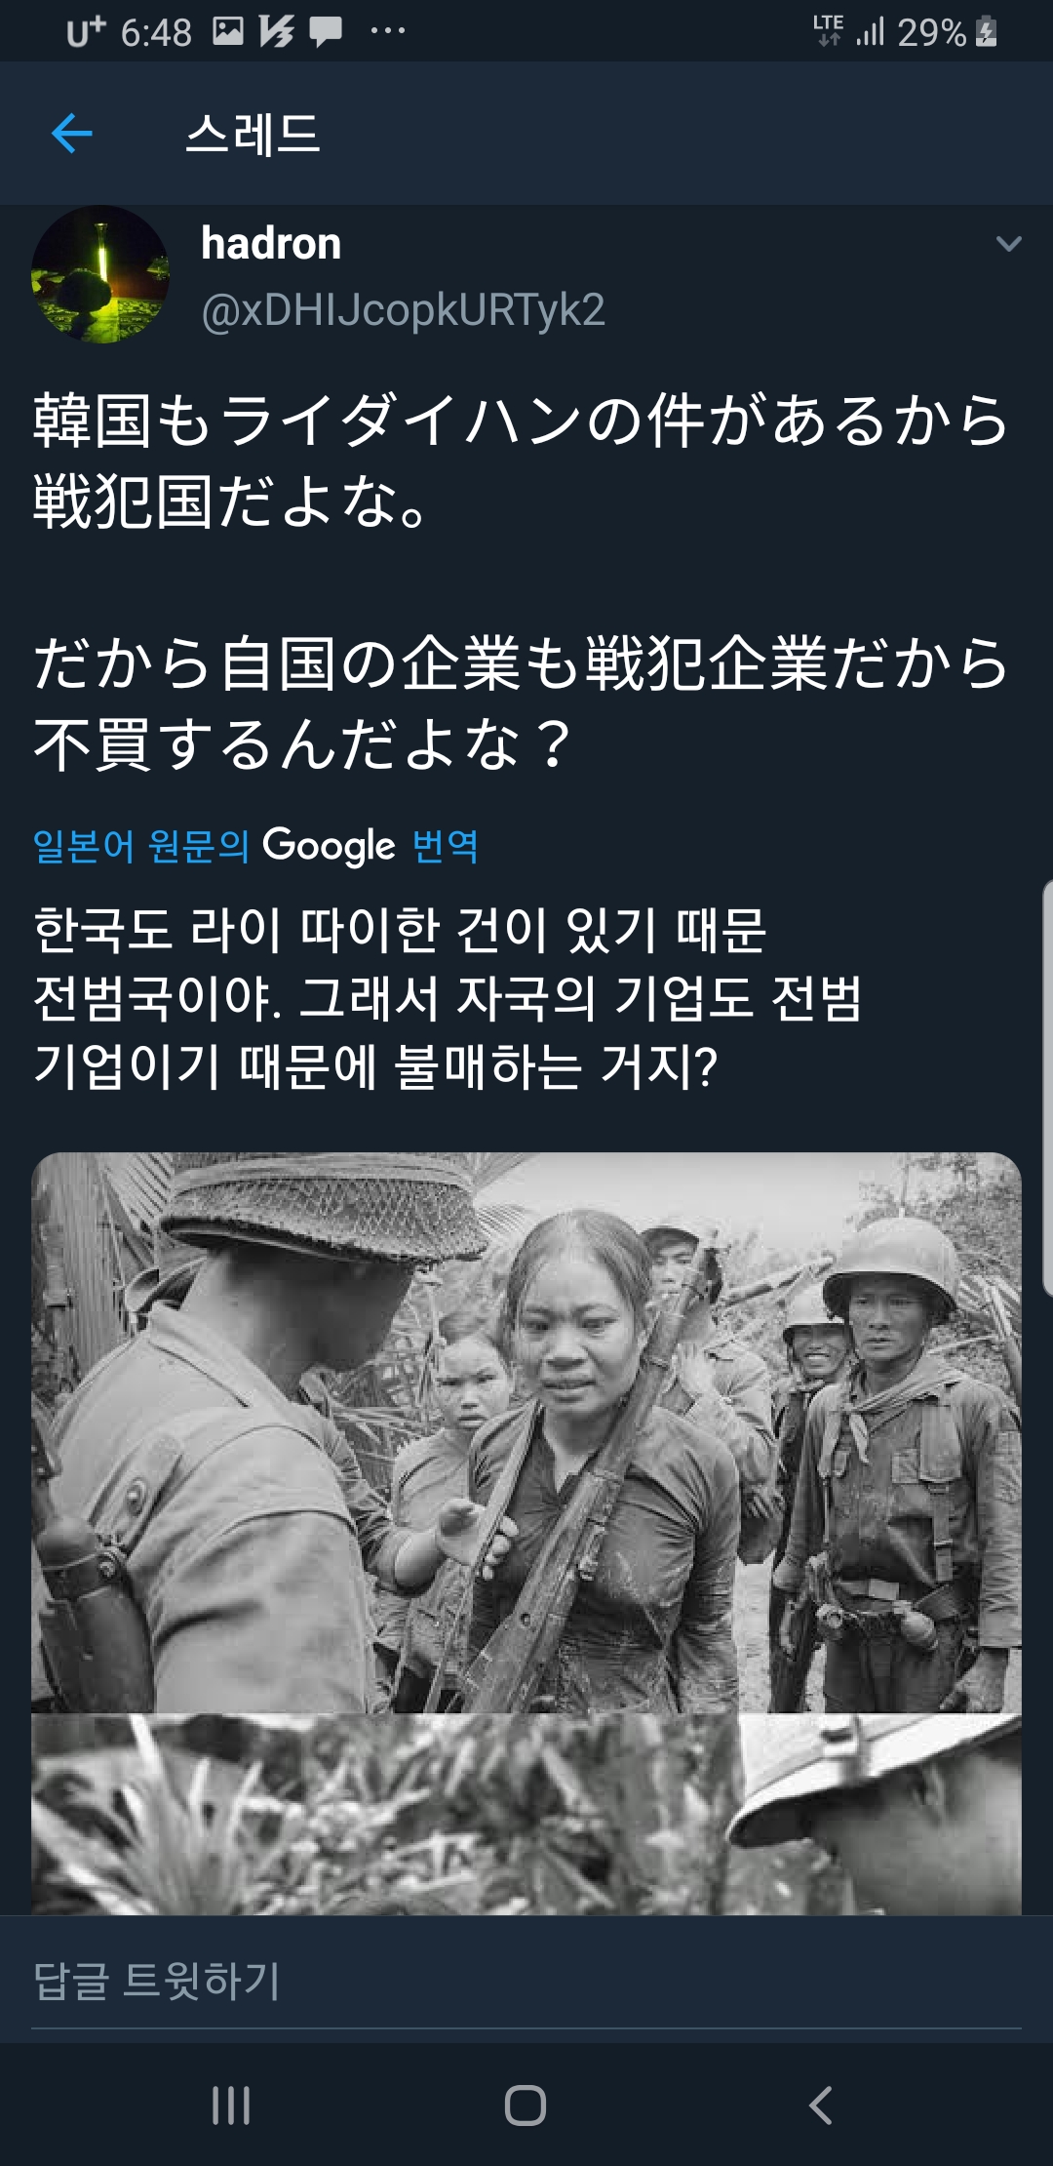Tap the Android home button

pyautogui.click(x=526, y=2106)
